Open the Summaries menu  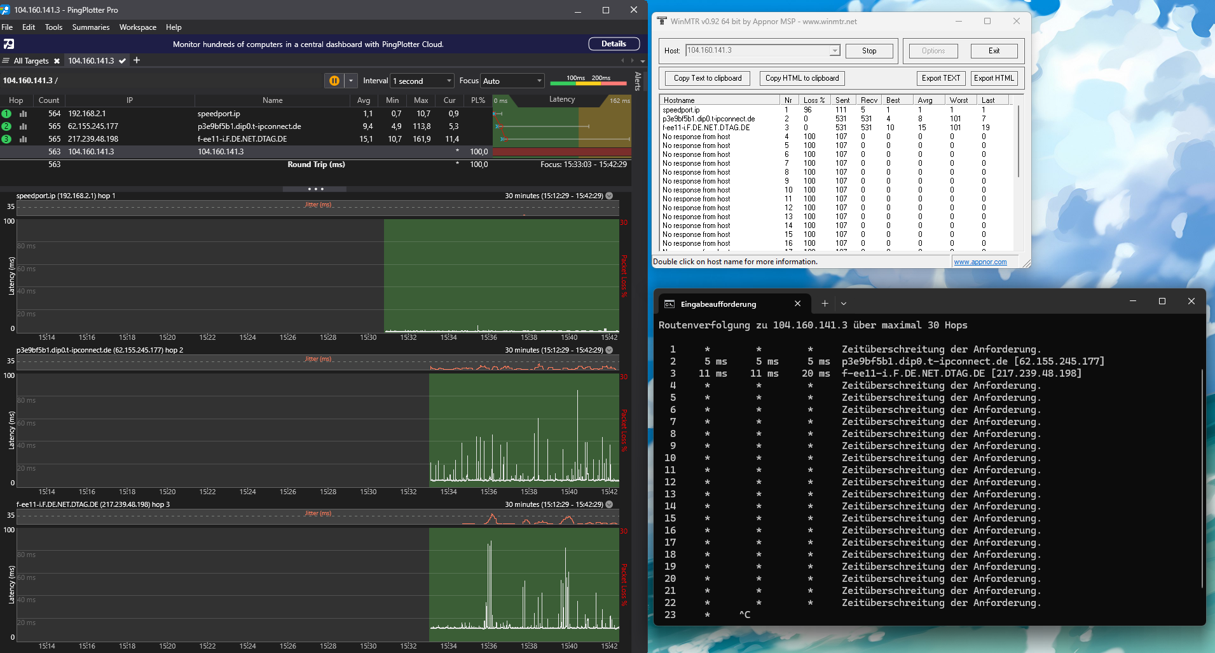tap(91, 27)
